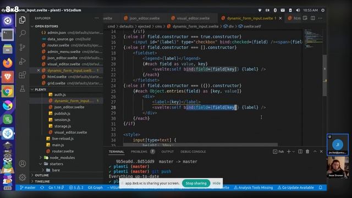Click Go Update Available status item
352x198 pixels.
pyautogui.click(x=296, y=188)
